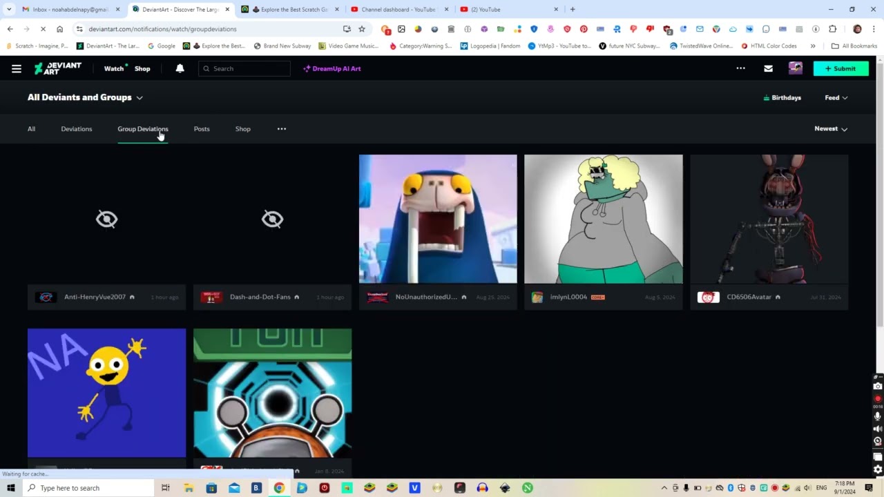
Task: Focus the DeviantArt Search field
Action: pyautogui.click(x=244, y=68)
